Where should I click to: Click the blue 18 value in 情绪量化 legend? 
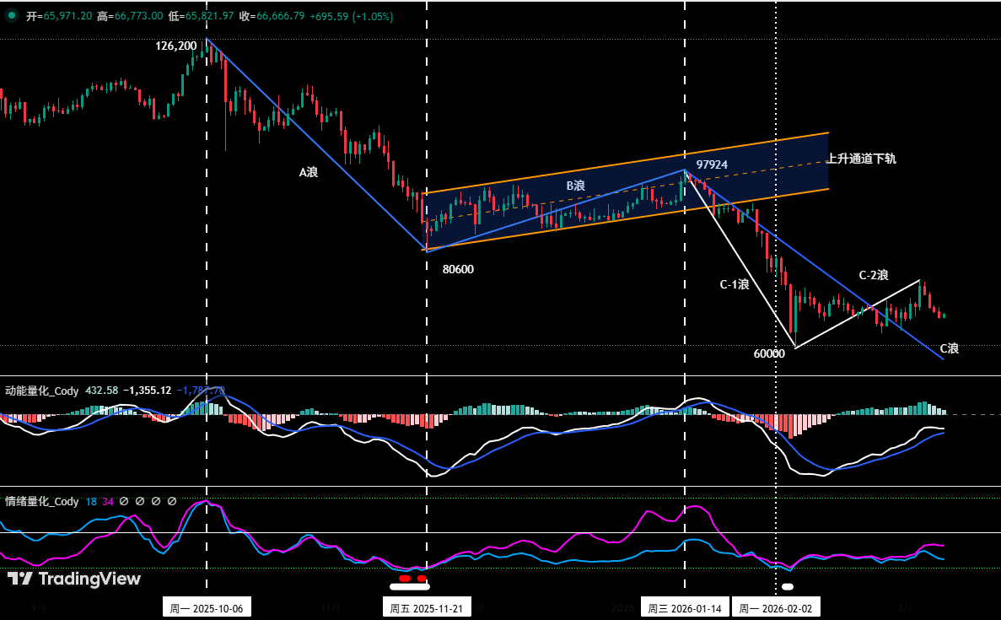point(91,501)
